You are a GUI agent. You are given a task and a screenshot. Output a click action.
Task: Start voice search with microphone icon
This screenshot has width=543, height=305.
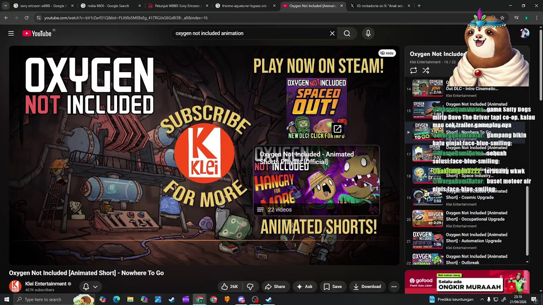pyautogui.click(x=368, y=33)
